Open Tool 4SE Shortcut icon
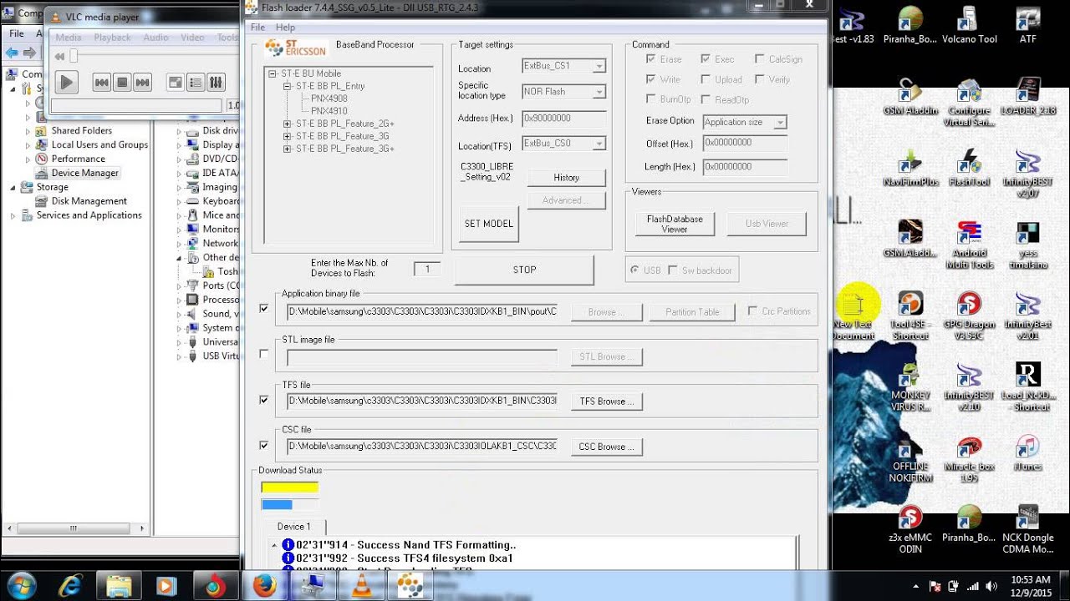Image resolution: width=1070 pixels, height=601 pixels. 910,316
